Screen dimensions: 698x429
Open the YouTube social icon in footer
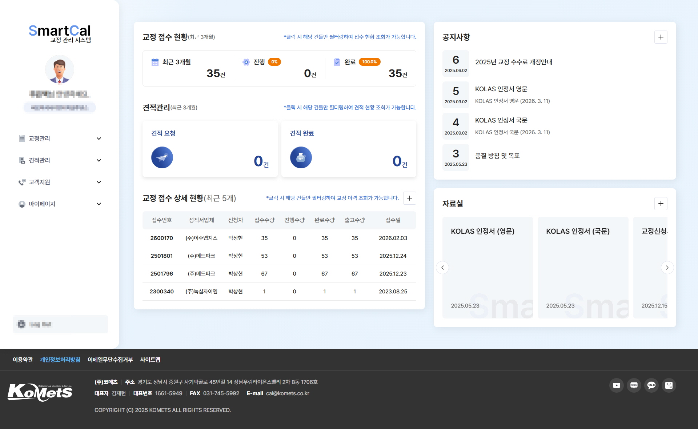[x=616, y=385]
